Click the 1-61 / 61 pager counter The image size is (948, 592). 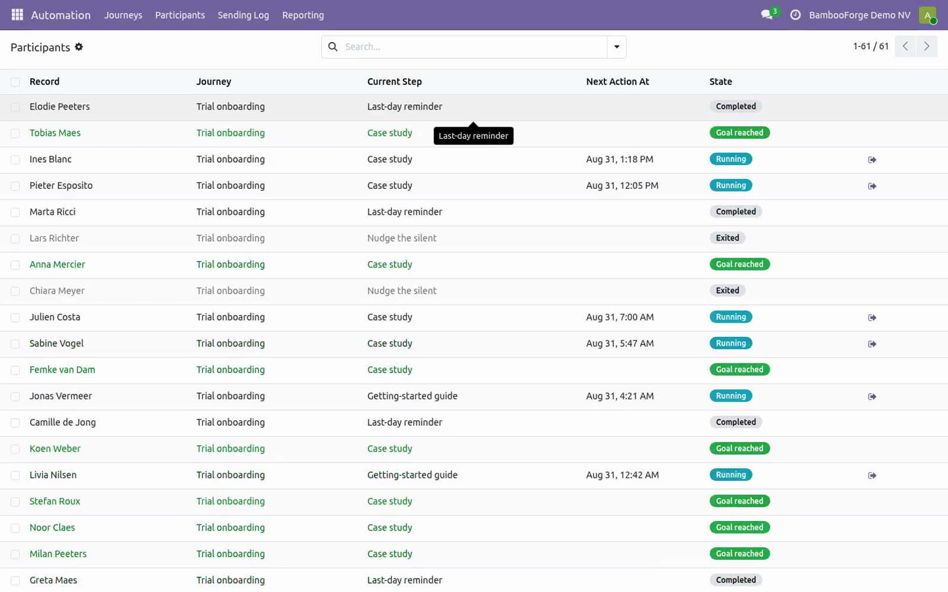[871, 46]
